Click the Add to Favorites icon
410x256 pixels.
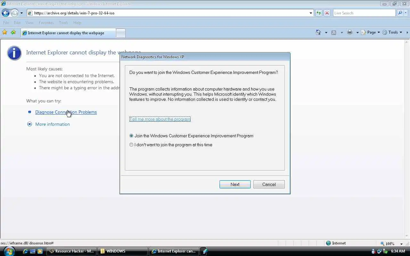click(13, 32)
